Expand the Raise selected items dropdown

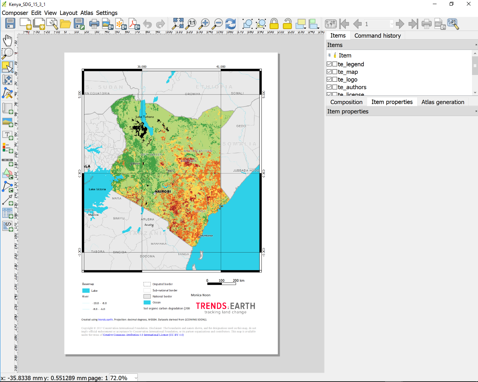pos(305,28)
